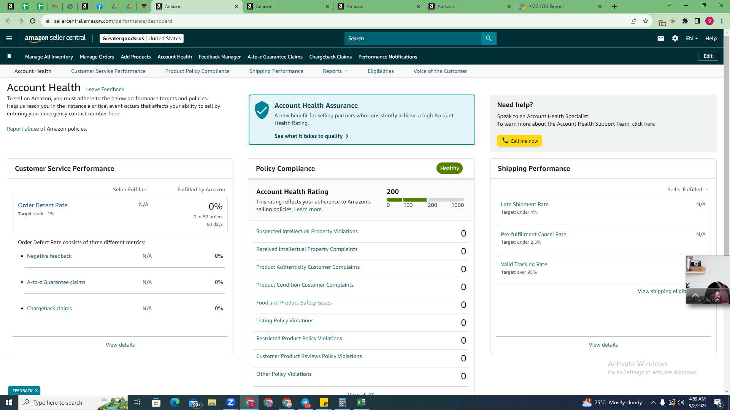This screenshot has height=410, width=730.
Task: View details for Customer Service Performance
Action: point(120,345)
